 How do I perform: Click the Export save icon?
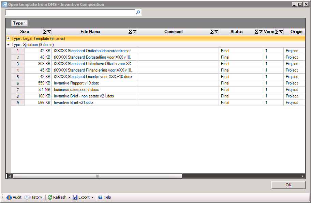coord(75,197)
